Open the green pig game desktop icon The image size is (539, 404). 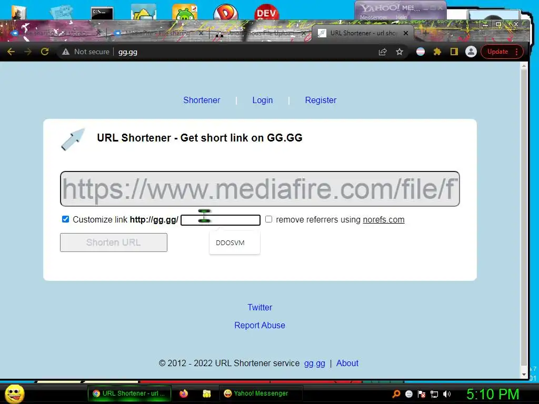click(185, 12)
